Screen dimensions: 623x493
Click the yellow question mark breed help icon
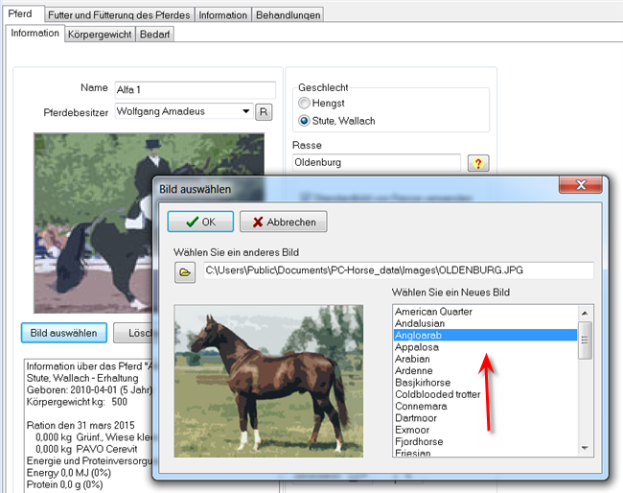click(478, 163)
